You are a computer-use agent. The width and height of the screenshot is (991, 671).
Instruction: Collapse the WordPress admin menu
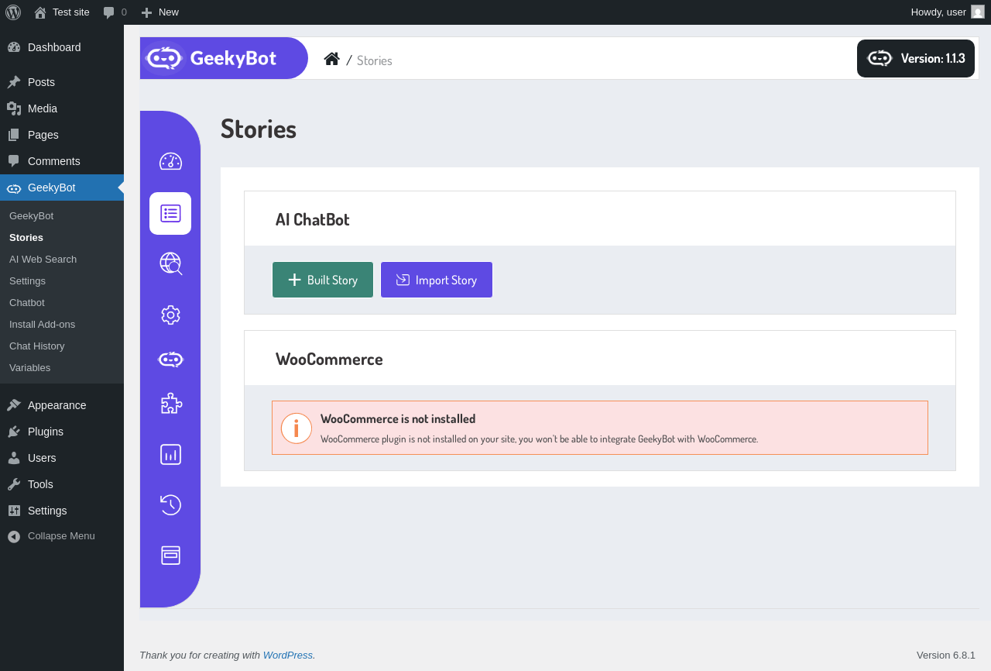pos(62,536)
